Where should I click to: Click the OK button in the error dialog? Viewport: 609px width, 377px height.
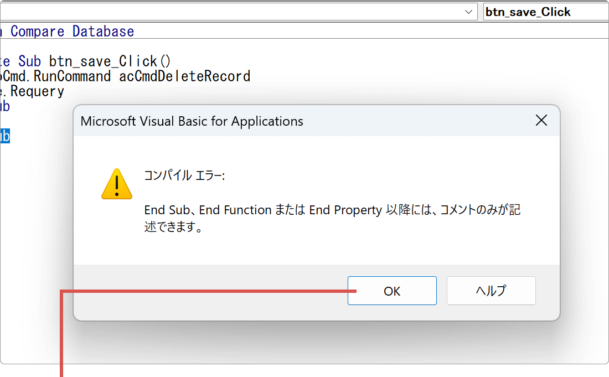click(x=392, y=291)
